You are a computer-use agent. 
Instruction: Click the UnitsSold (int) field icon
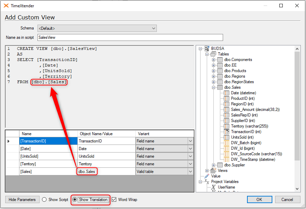[x=227, y=137]
